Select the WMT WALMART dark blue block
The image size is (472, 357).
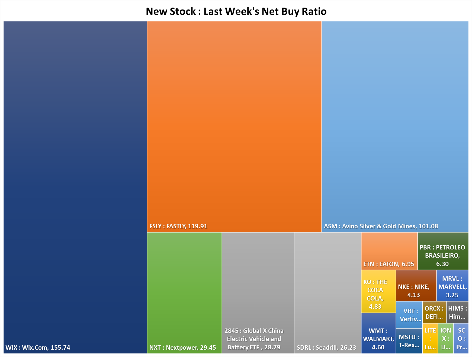click(378, 333)
